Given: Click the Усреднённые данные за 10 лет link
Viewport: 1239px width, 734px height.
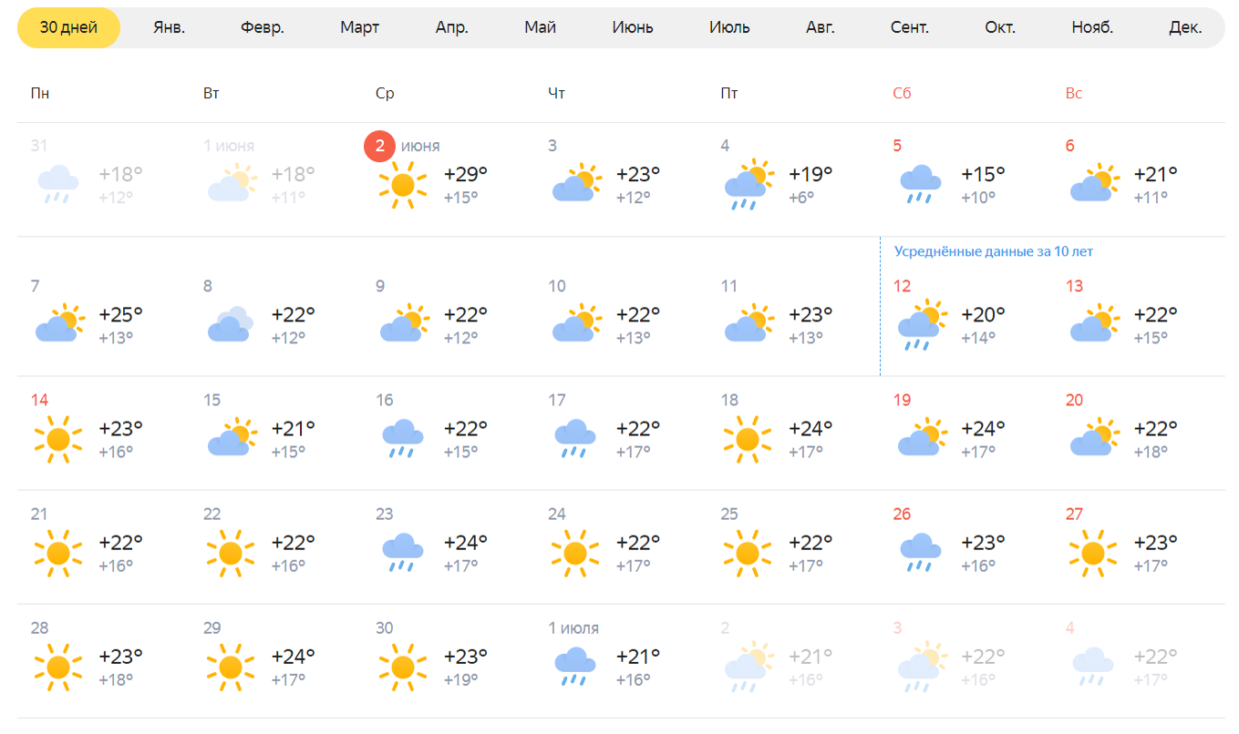Looking at the screenshot, I should click(x=993, y=251).
